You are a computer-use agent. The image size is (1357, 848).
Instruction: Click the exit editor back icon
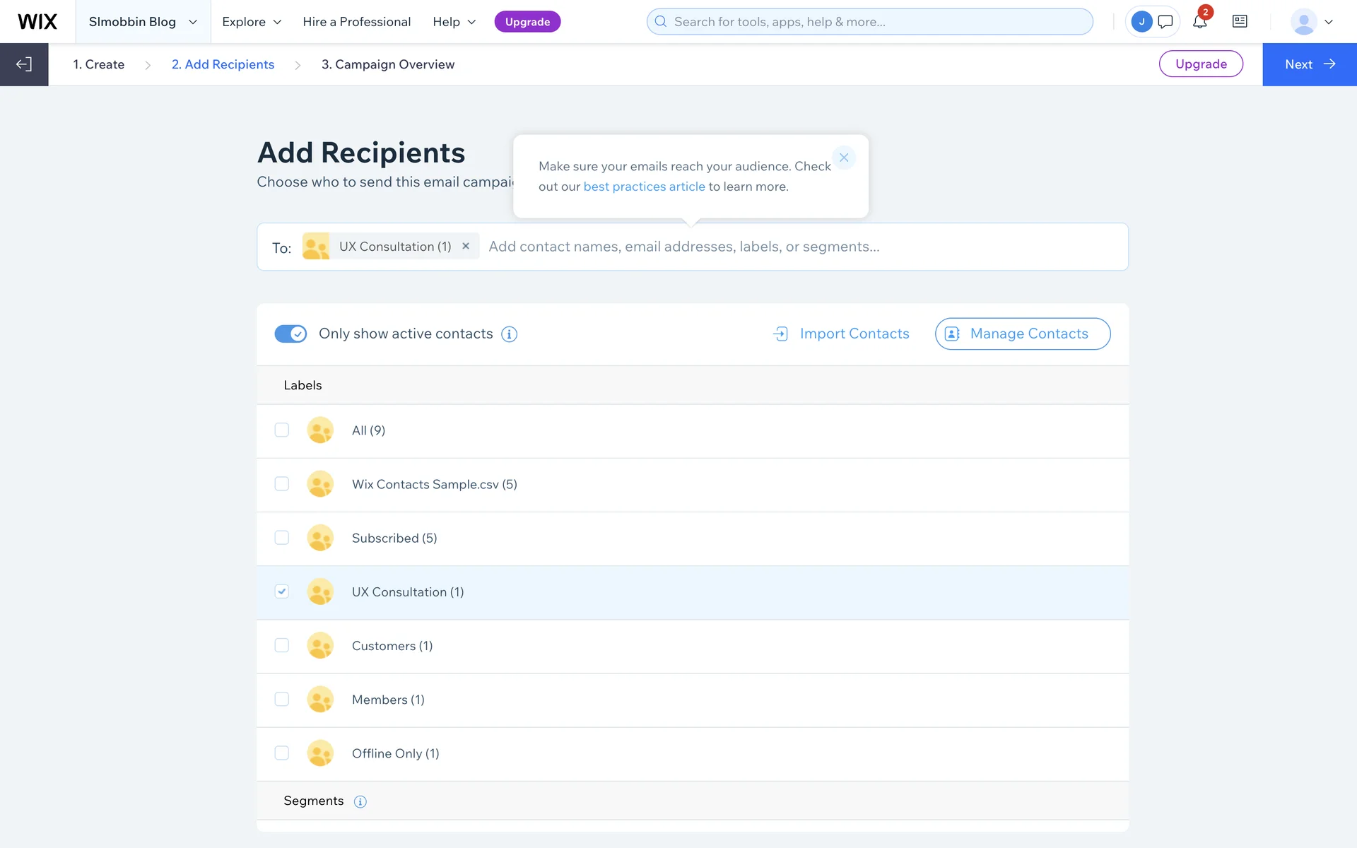pyautogui.click(x=24, y=64)
